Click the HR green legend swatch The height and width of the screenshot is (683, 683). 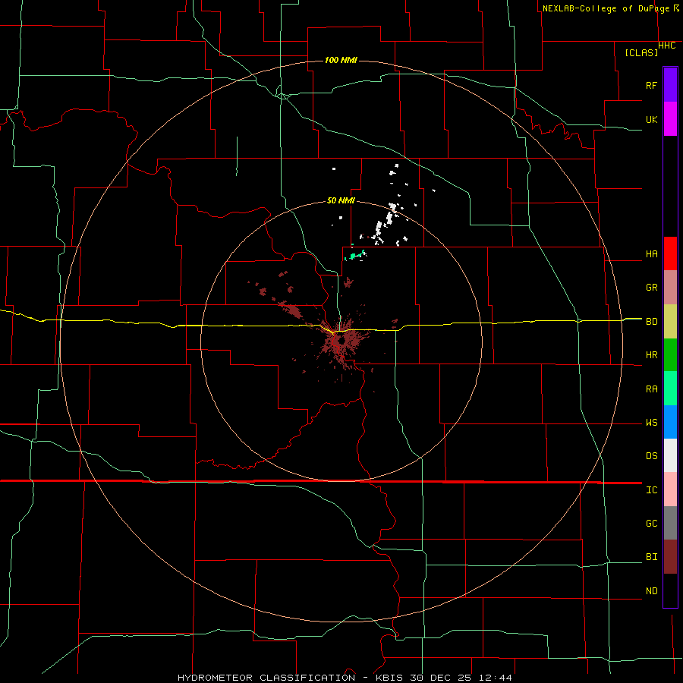[x=670, y=355]
